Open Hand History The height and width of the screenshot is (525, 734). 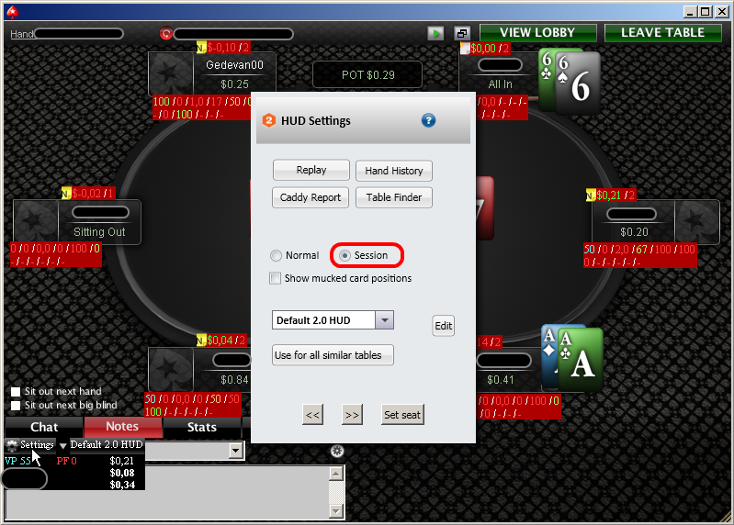[x=394, y=171]
